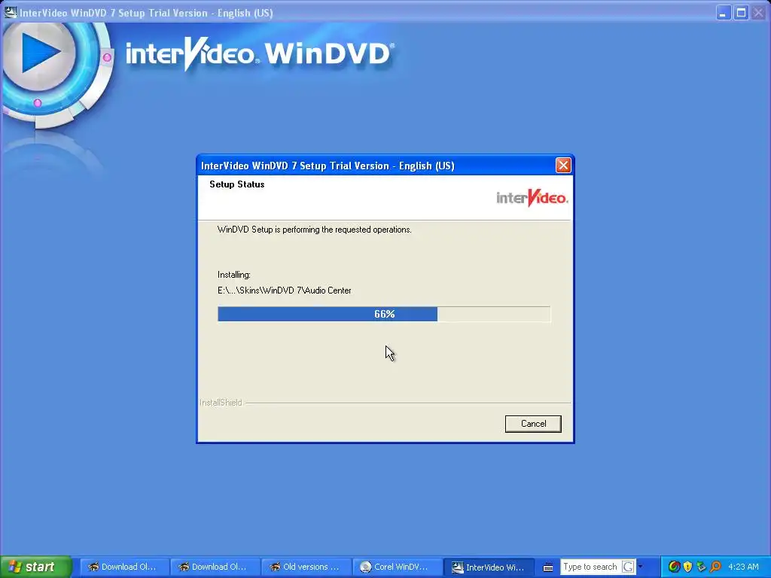Click the InterVideo logo in the dialog header
Viewport: 771px width, 578px height.
pos(532,198)
